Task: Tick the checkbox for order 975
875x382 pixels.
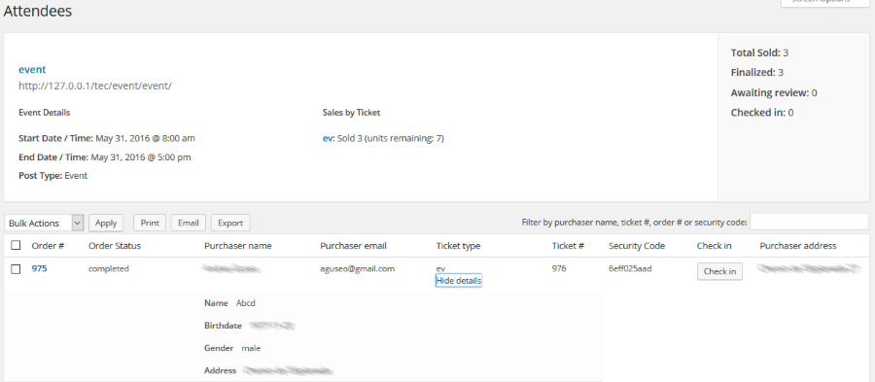Action: pyautogui.click(x=16, y=269)
